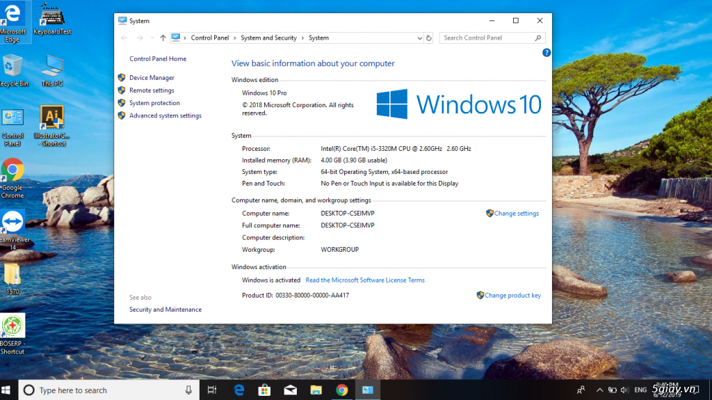Open the Windows Start menu
This screenshot has width=712, height=400.
tap(6, 390)
